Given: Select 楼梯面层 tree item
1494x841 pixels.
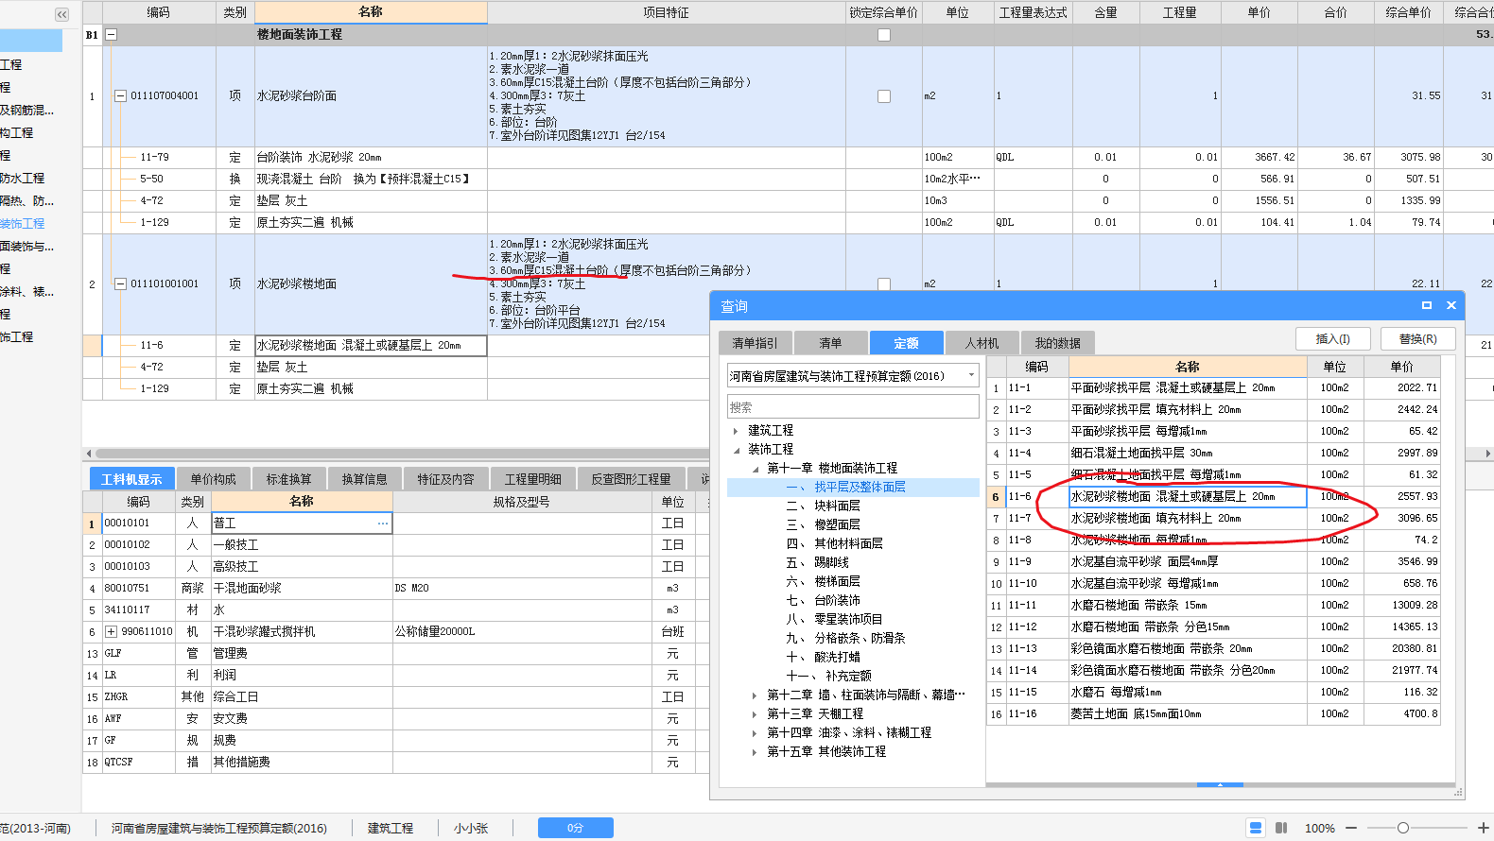Looking at the screenshot, I should pos(837,582).
